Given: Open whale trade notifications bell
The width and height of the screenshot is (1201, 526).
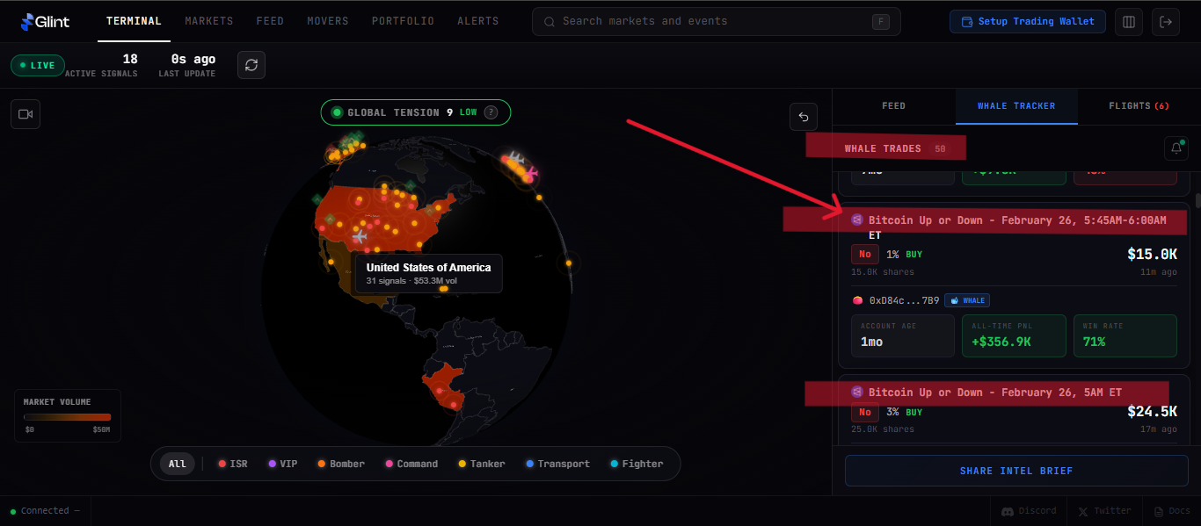Looking at the screenshot, I should [x=1176, y=148].
